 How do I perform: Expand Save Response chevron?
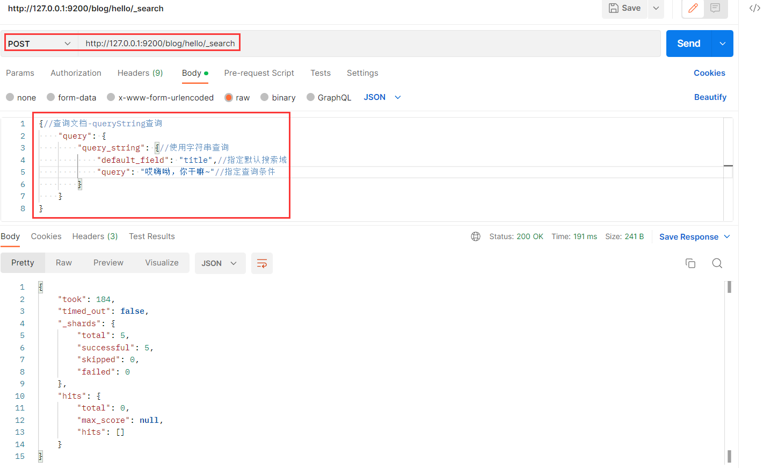coord(727,237)
